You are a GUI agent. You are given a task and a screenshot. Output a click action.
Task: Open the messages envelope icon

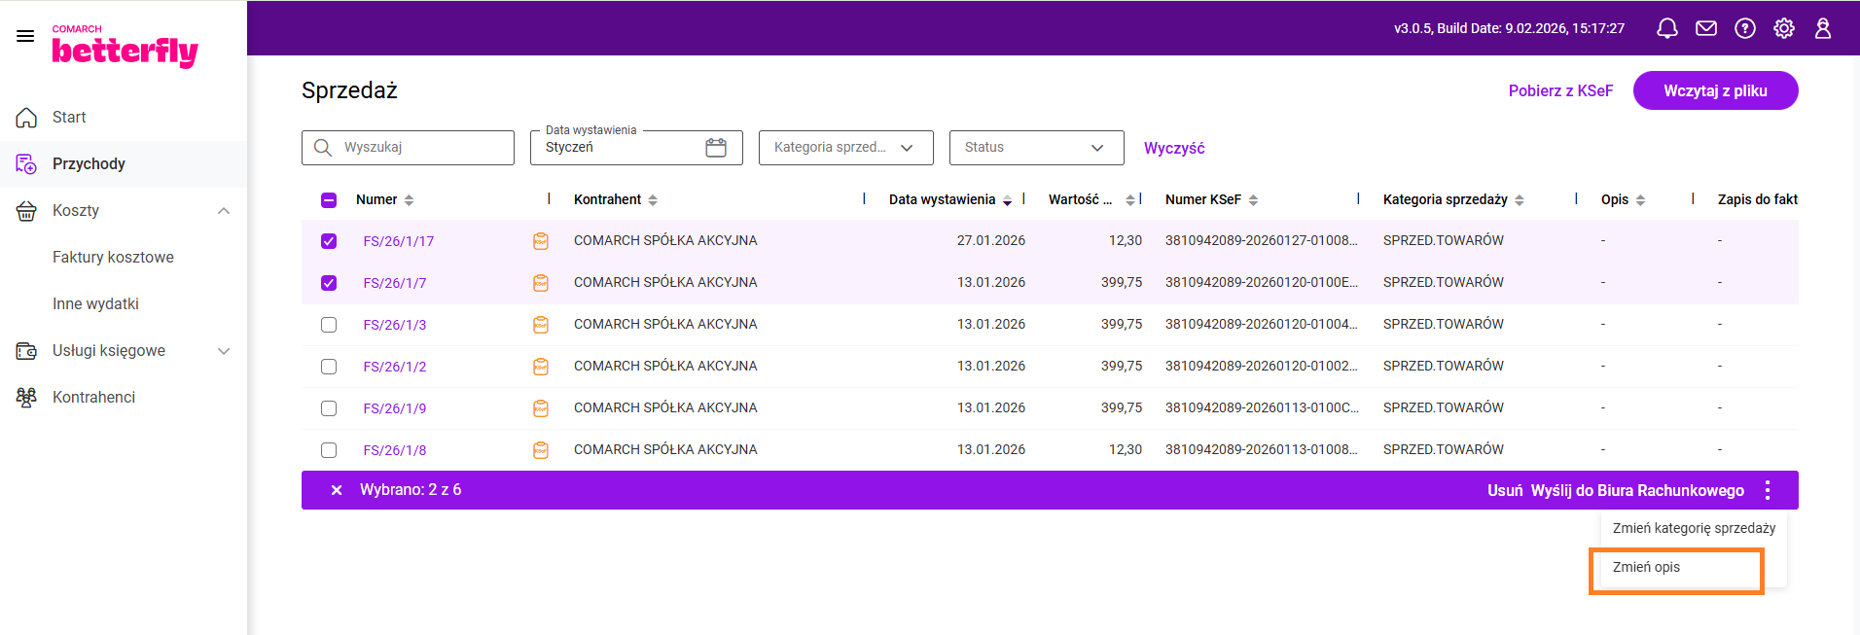pos(1705,28)
